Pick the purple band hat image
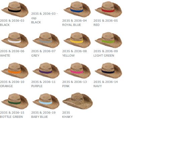Screen dimensions: 184x156 [46, 70]
